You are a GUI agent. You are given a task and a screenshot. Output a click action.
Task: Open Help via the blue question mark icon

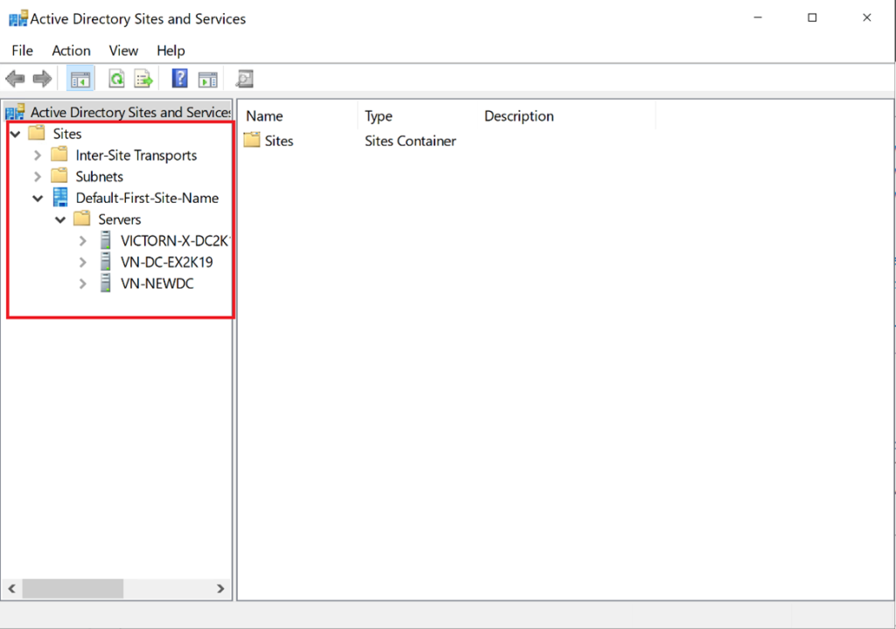pyautogui.click(x=179, y=80)
